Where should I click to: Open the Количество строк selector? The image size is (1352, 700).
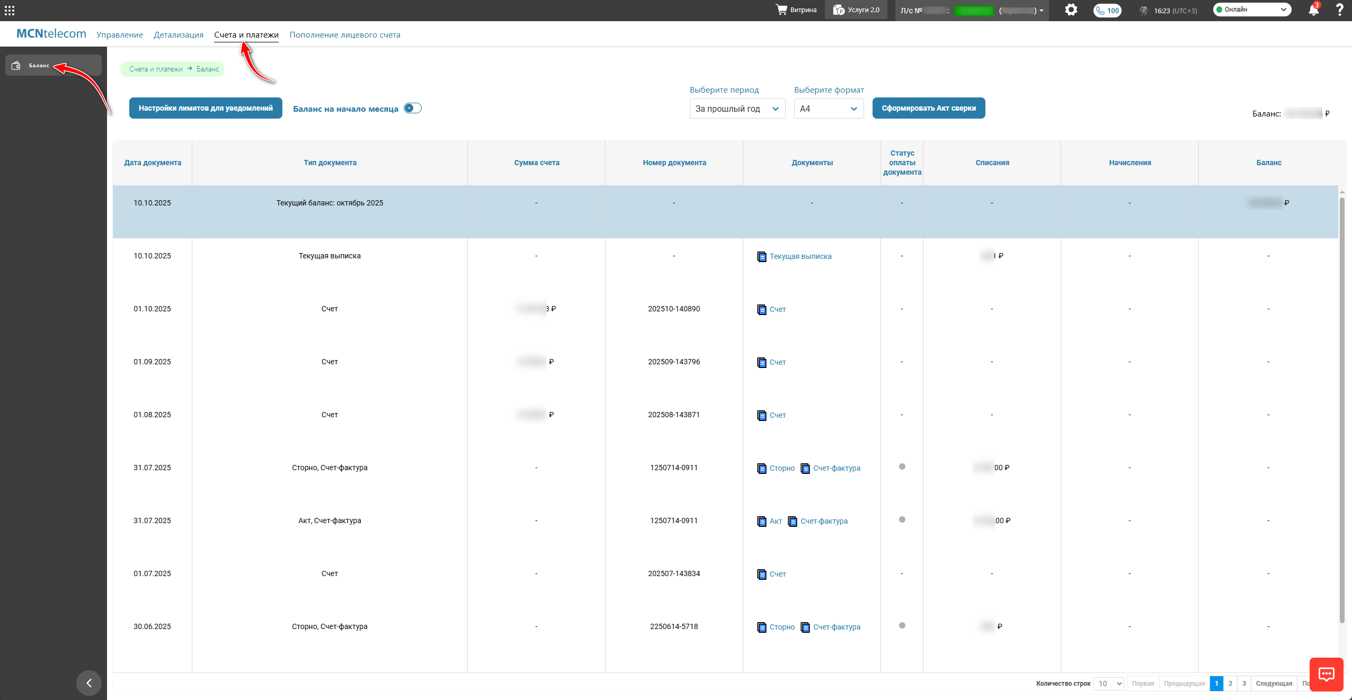pyautogui.click(x=1109, y=684)
